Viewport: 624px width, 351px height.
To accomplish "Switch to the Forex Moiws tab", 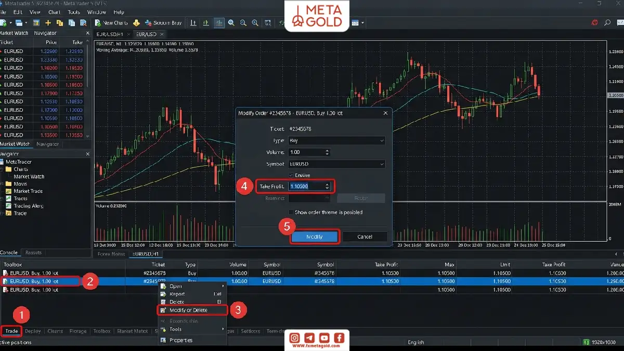I will pyautogui.click(x=111, y=254).
